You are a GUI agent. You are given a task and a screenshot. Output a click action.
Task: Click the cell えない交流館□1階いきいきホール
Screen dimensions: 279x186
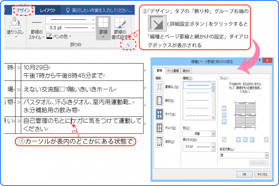pos(69,89)
